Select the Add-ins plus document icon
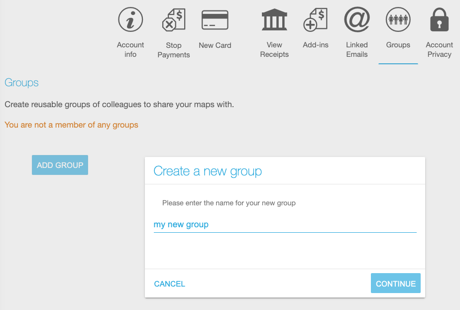Viewport: 460px width, 310px height. click(x=316, y=19)
